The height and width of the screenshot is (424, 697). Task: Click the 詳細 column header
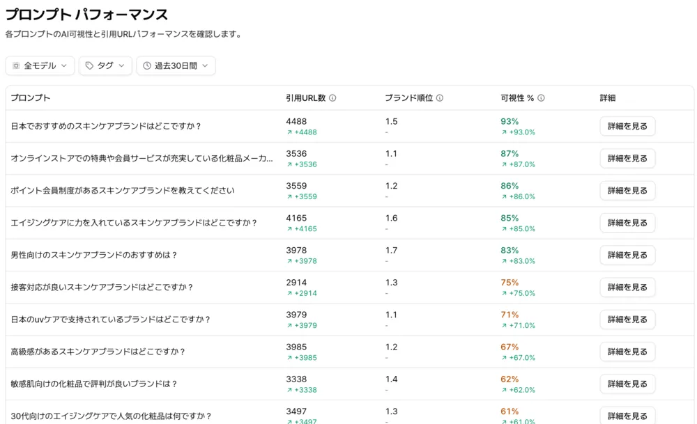coord(608,98)
